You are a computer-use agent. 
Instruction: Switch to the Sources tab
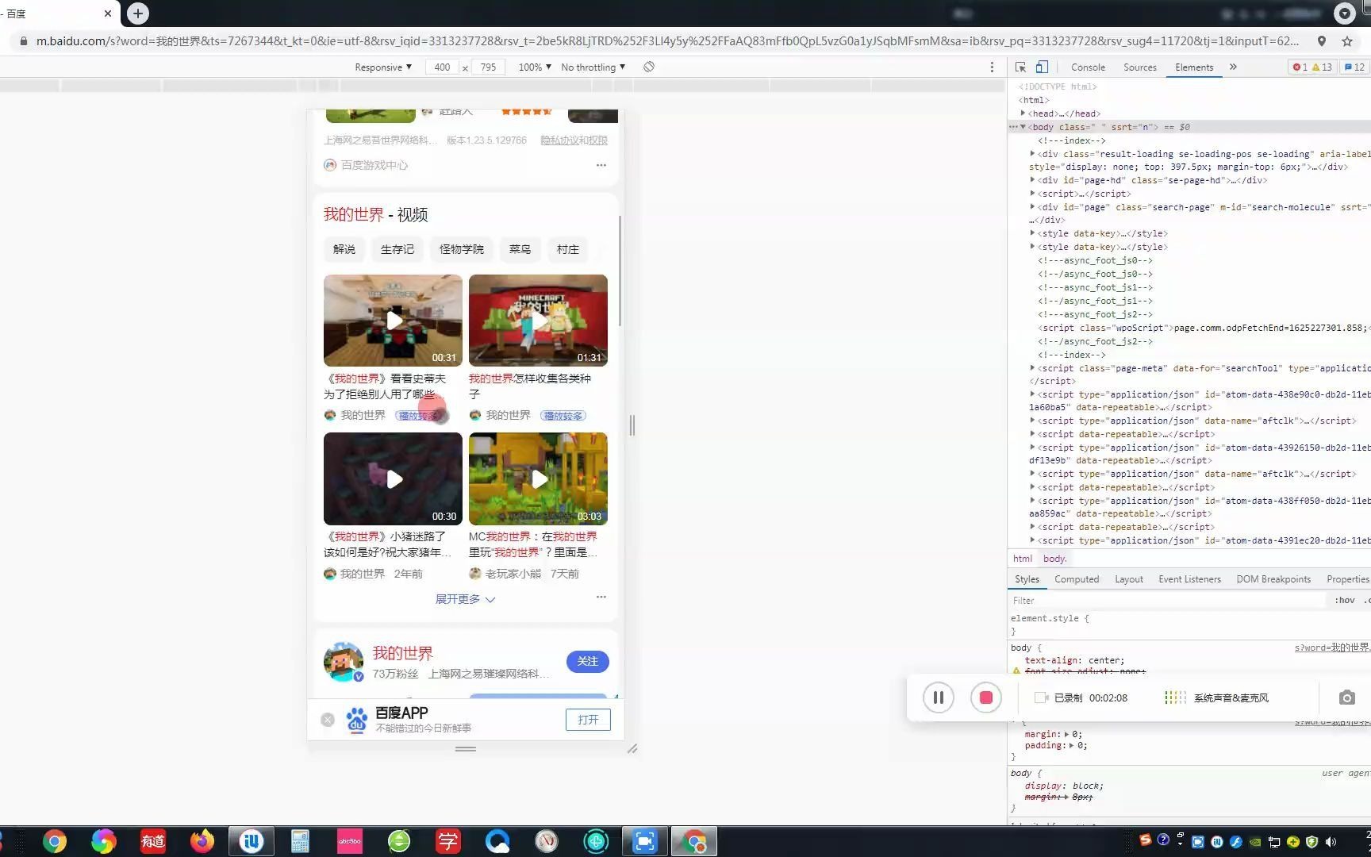1140,67
